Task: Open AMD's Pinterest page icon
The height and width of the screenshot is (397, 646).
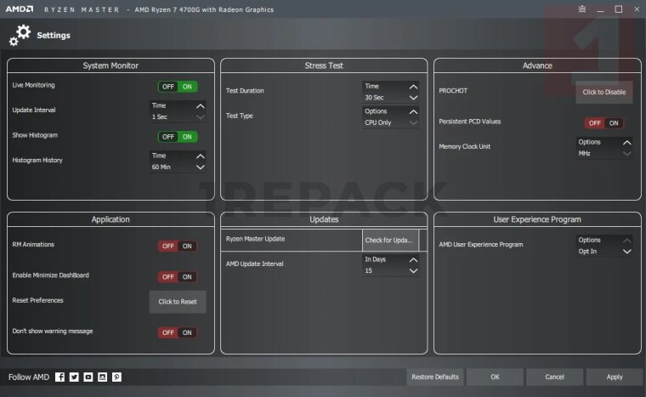Action: (x=116, y=377)
